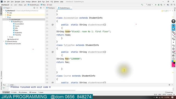Open Search Everywhere magnifier icon
This screenshot has width=176, height=99.
174,5
